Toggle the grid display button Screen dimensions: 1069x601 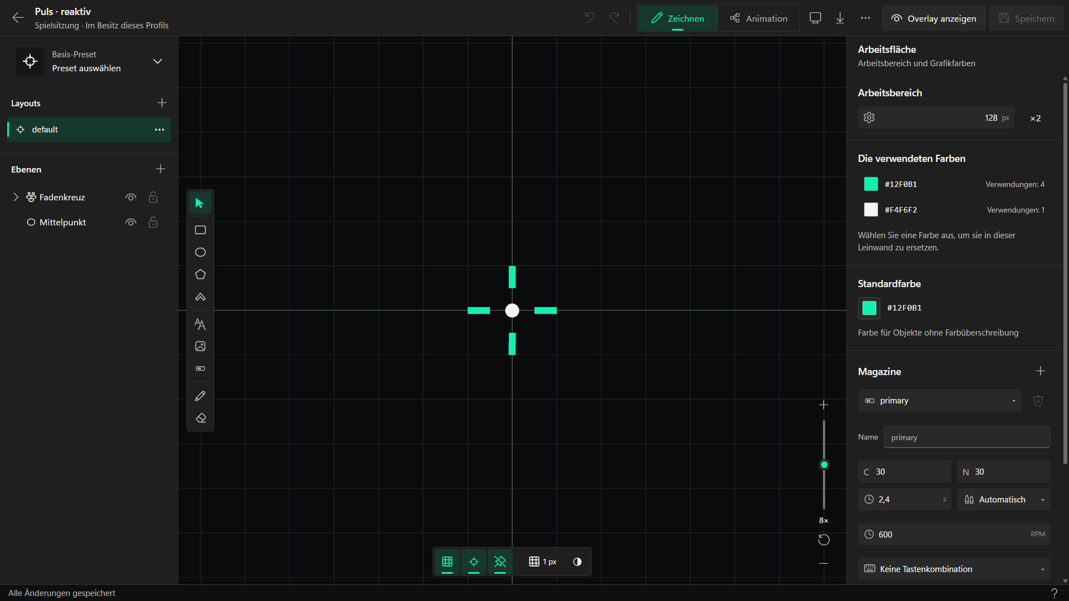(x=447, y=561)
